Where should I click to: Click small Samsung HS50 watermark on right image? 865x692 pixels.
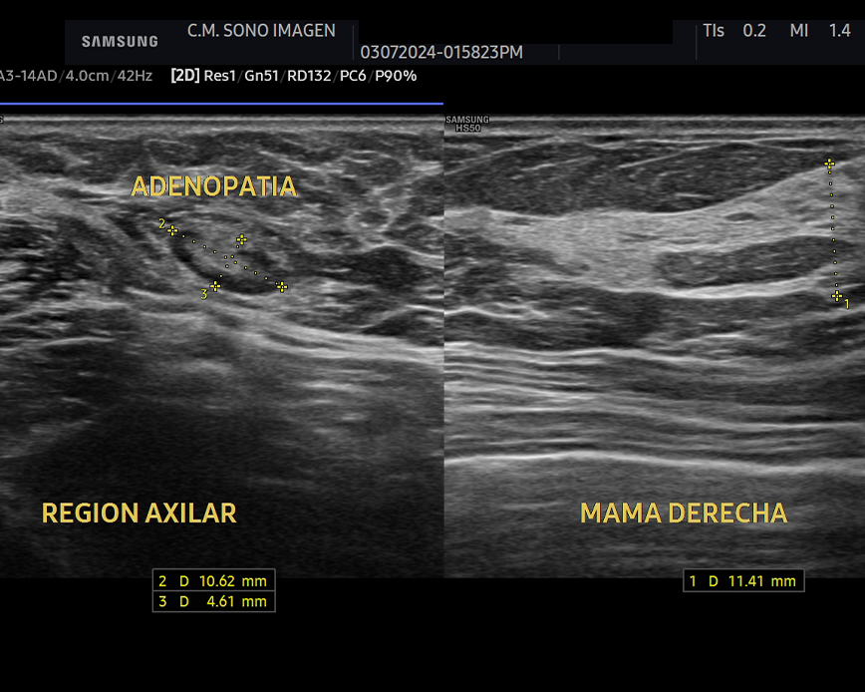(x=466, y=124)
